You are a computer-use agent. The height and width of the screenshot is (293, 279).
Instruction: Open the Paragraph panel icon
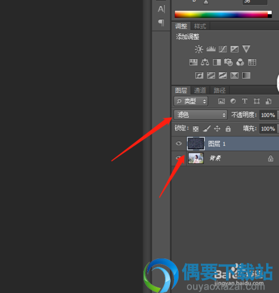pyautogui.click(x=161, y=22)
